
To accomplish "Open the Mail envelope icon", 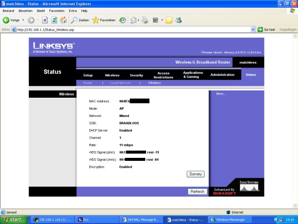I will point(134,20).
